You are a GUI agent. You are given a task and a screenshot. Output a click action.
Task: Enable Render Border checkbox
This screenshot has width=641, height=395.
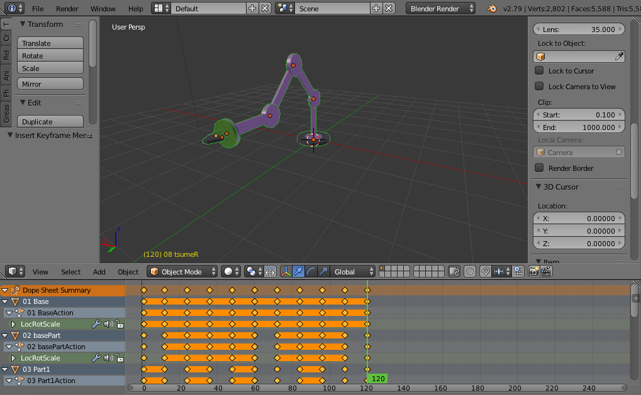539,168
